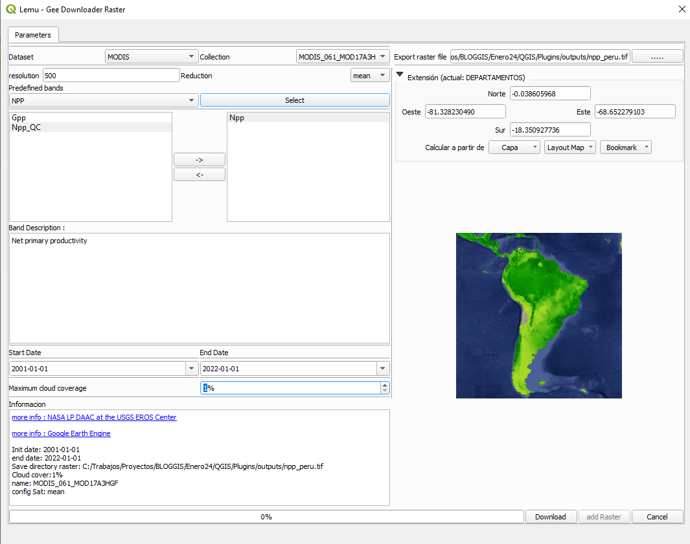Viewport: 690px width, 544px height.
Task: Open the Reduction dropdown set to mean
Action: (370, 76)
